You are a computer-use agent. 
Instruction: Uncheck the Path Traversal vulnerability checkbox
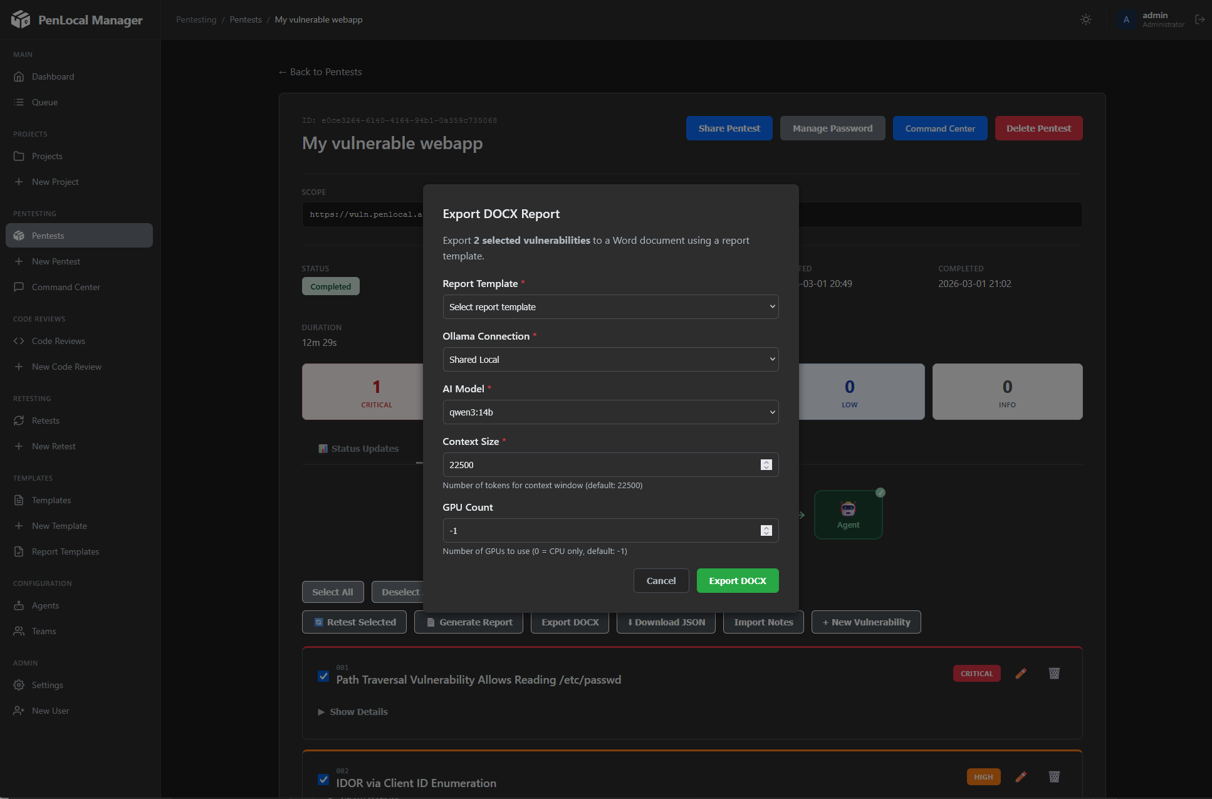(323, 676)
